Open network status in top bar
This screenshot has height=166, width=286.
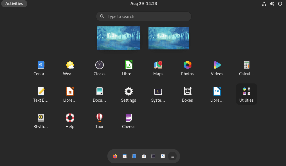click(x=264, y=4)
